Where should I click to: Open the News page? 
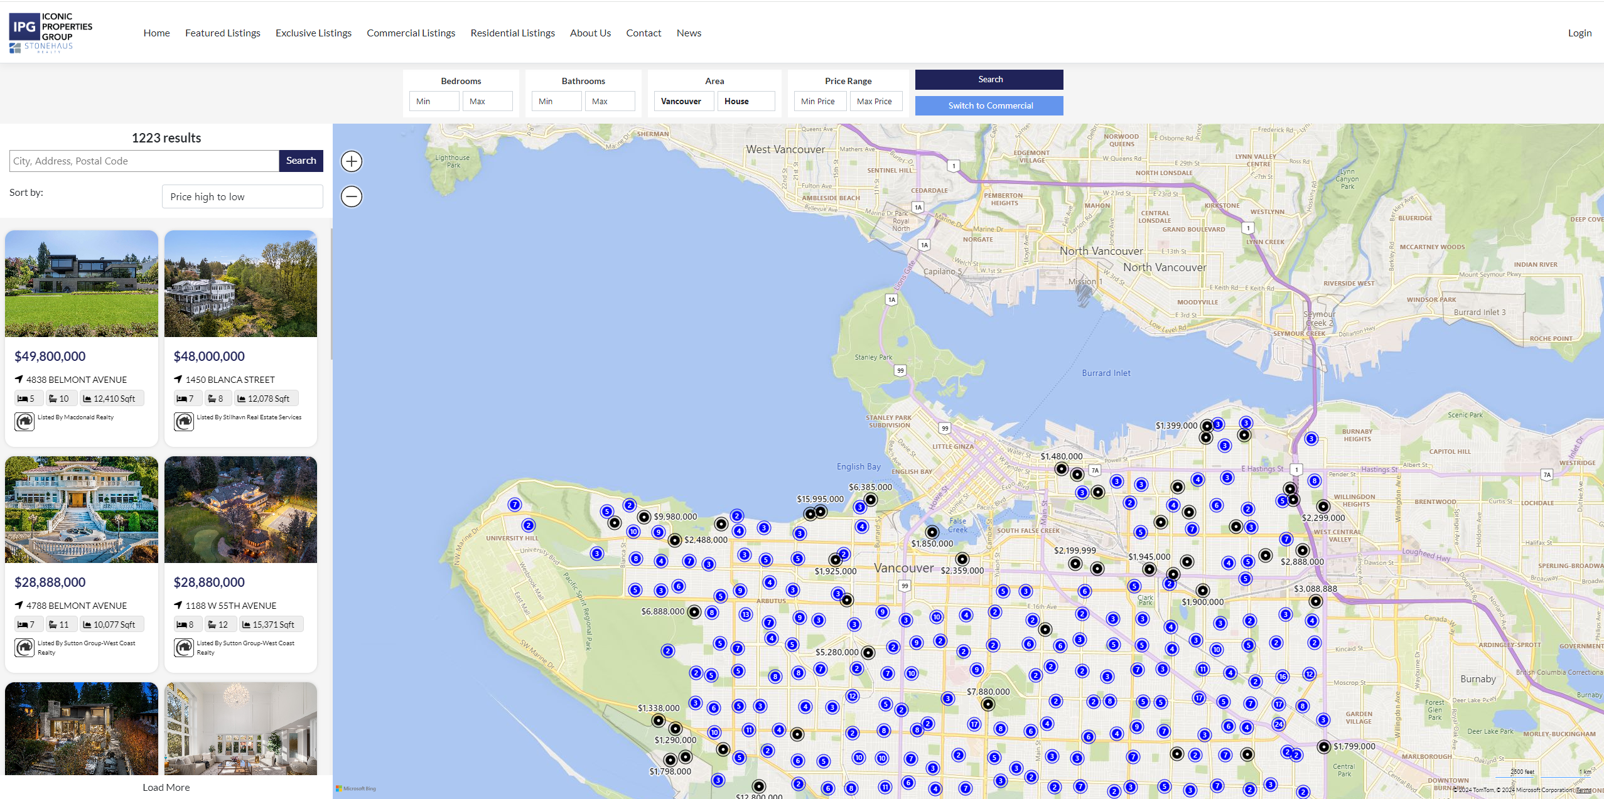tap(689, 33)
